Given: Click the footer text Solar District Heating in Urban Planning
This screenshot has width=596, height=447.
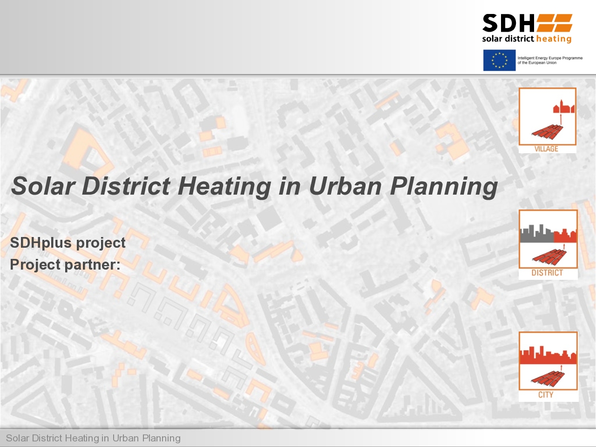Looking at the screenshot, I should tap(93, 438).
